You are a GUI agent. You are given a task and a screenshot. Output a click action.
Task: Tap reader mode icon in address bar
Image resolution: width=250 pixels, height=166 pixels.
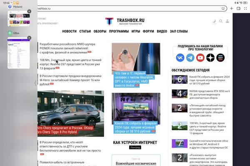(x=223, y=8)
